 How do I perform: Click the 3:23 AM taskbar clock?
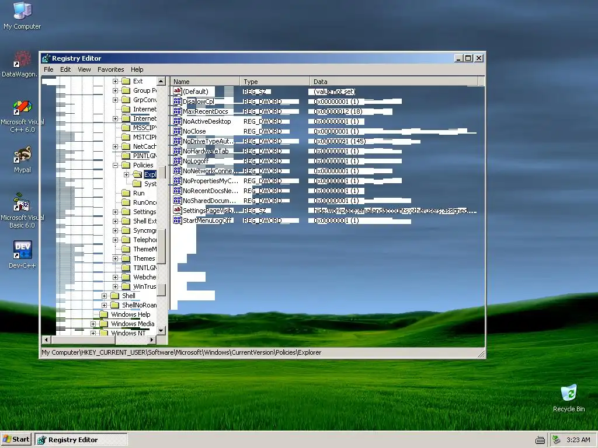[578, 440]
